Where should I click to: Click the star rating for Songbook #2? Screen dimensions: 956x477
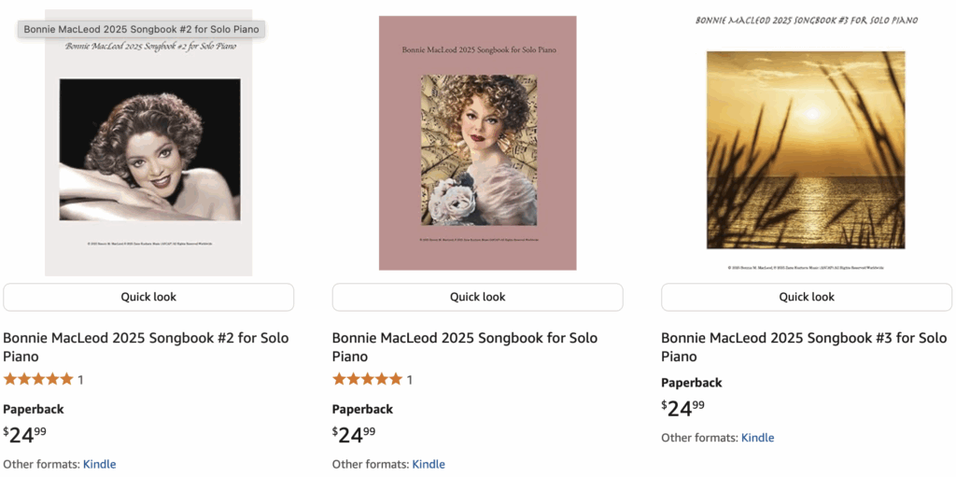coord(38,379)
